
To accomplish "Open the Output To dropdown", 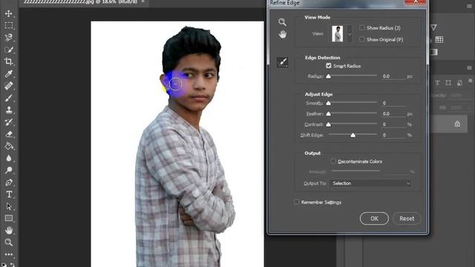I will coord(370,183).
